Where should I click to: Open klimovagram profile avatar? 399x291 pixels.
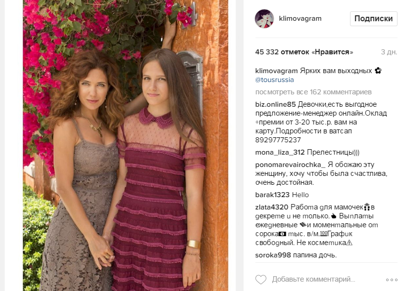point(264,19)
